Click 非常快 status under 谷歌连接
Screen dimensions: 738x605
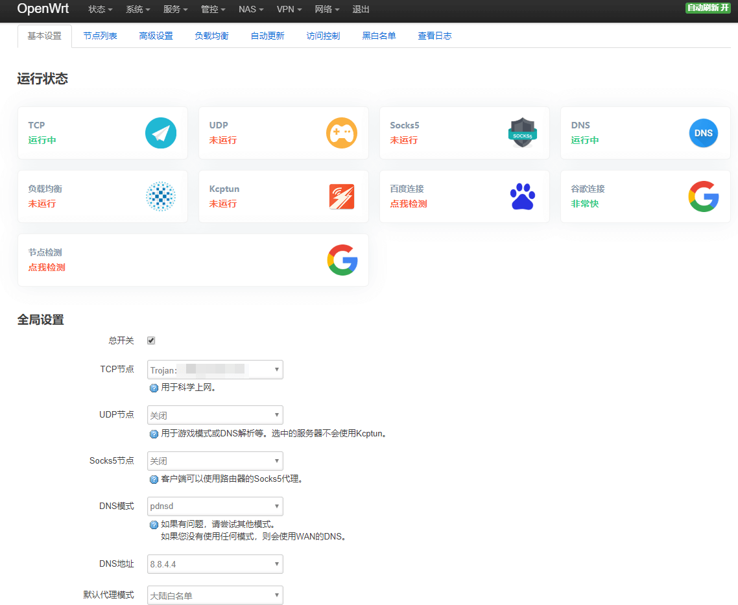(584, 204)
